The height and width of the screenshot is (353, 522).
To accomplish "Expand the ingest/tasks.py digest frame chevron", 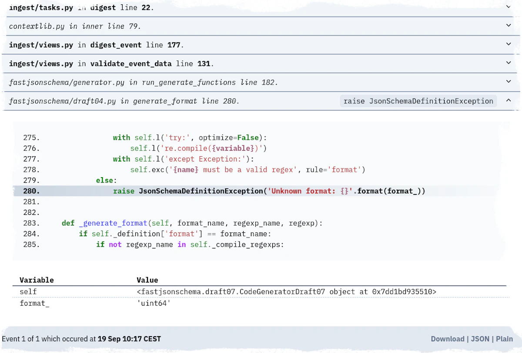I will [x=508, y=7].
